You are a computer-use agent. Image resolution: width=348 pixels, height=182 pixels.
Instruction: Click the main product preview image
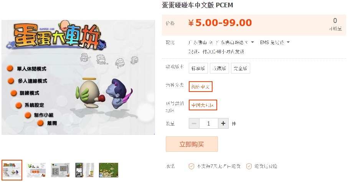coord(78,77)
